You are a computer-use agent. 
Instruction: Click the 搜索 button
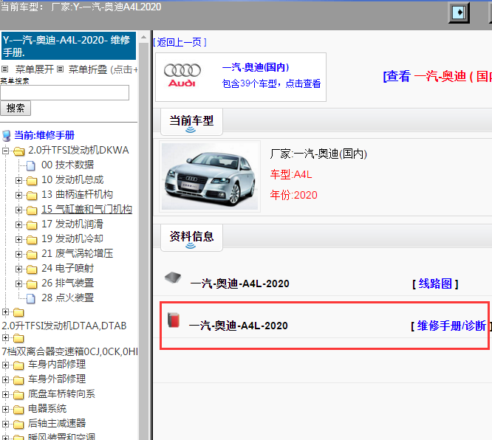[x=16, y=109]
